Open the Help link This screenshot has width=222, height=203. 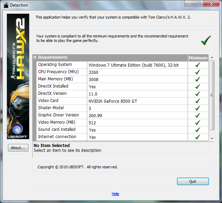tap(115, 194)
